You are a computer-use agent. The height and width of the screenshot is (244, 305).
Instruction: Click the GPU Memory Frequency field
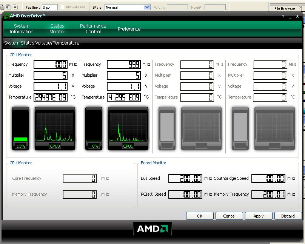(80, 195)
